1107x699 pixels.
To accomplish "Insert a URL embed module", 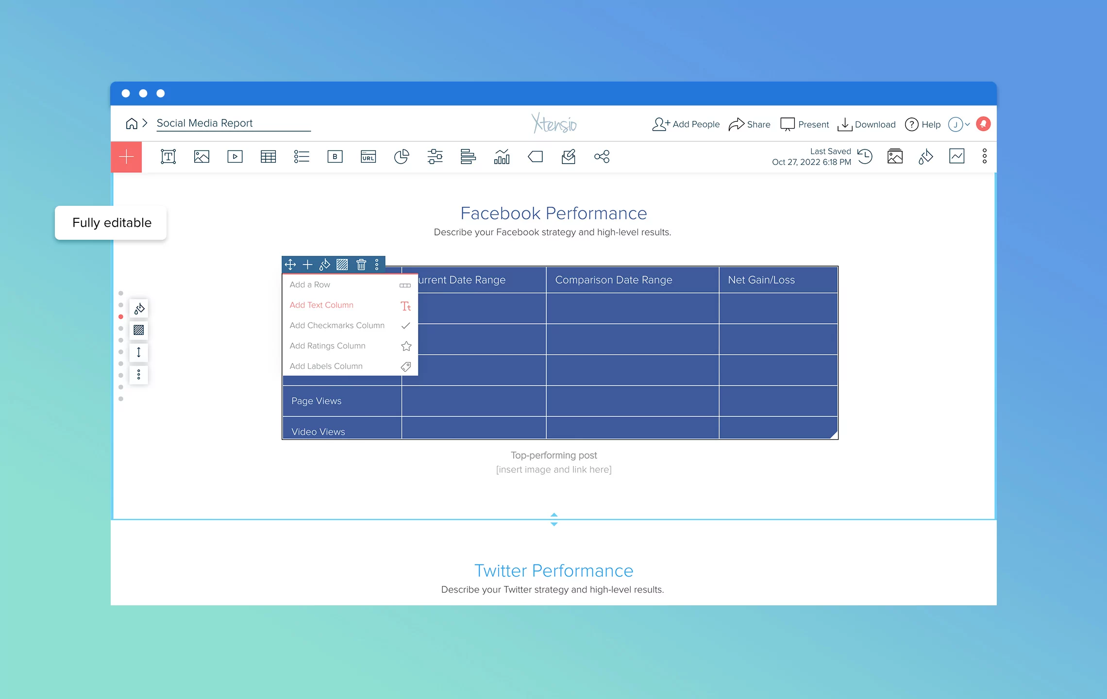I will coord(369,156).
